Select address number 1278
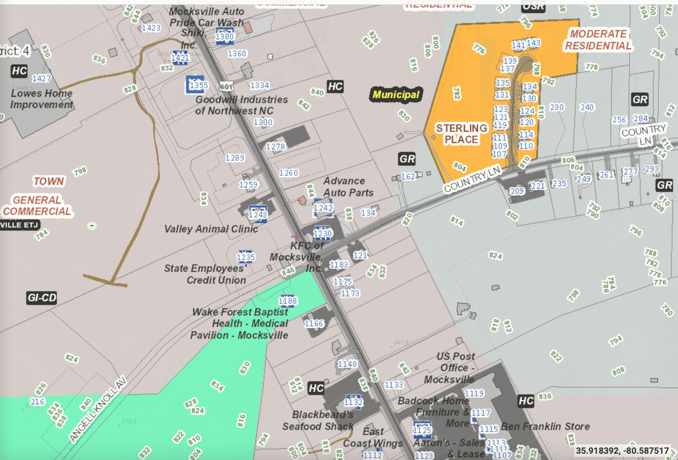 (x=275, y=147)
